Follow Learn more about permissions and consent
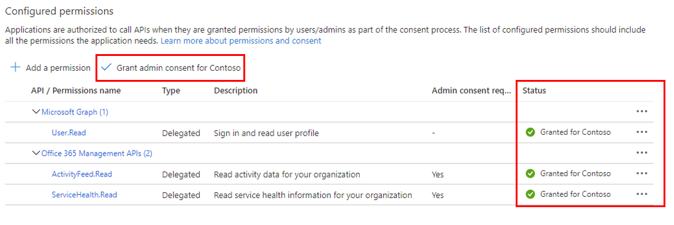The width and height of the screenshot is (674, 225). pos(241,41)
